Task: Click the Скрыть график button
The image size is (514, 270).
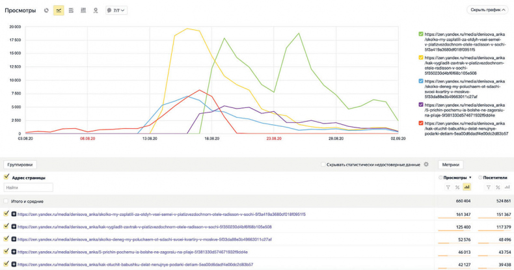Action: 487,10
